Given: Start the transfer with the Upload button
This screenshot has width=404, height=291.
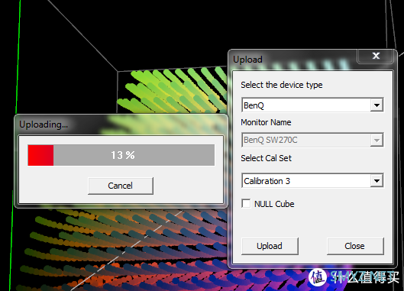Looking at the screenshot, I should (270, 246).
